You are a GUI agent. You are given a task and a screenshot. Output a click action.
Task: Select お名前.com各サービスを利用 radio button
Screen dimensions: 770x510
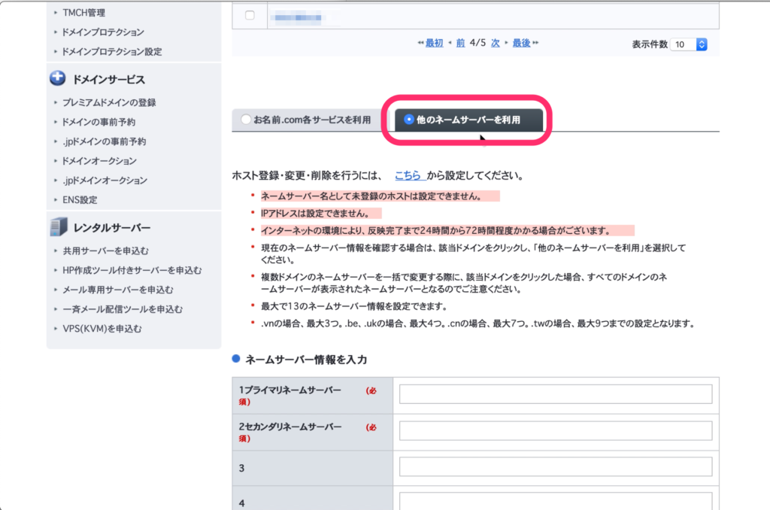click(x=246, y=119)
